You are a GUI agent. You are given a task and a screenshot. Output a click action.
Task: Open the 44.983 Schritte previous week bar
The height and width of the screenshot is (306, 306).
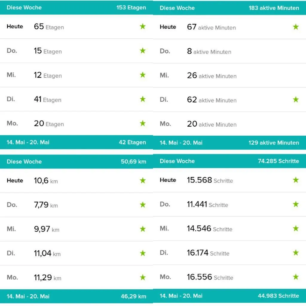click(229, 296)
